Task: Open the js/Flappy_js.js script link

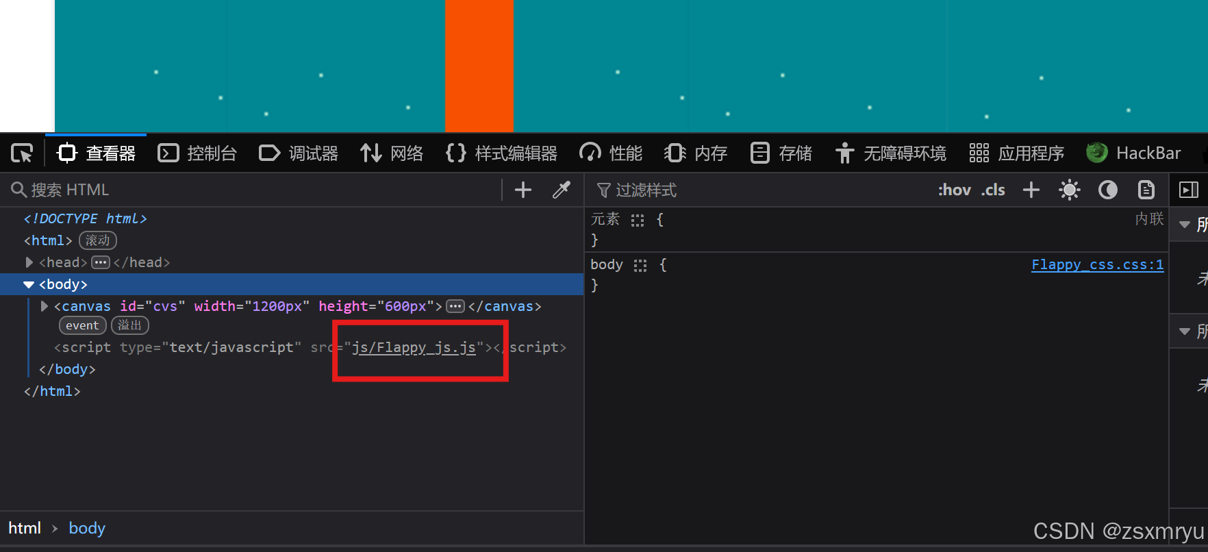Action: (x=414, y=347)
